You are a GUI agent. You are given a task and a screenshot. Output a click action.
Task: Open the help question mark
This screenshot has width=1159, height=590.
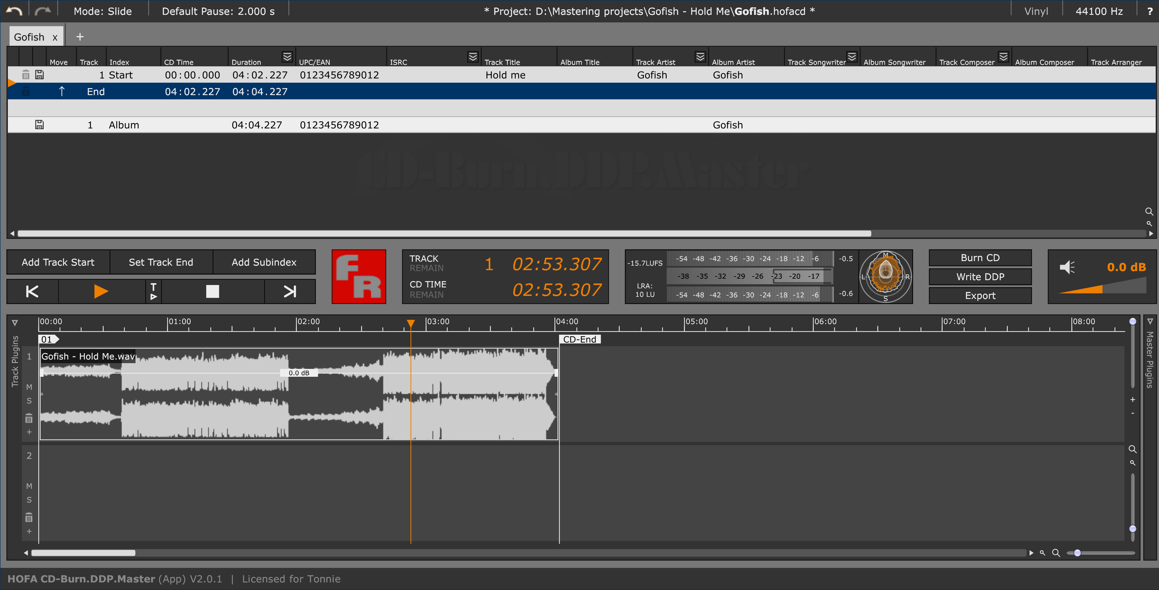pos(1150,11)
